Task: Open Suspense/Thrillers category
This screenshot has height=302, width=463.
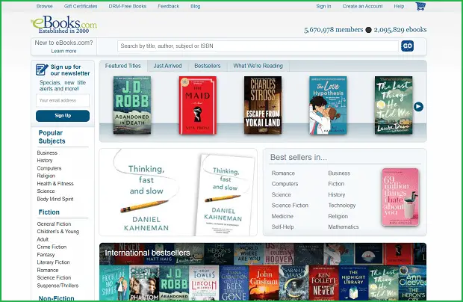Action: coord(58,286)
